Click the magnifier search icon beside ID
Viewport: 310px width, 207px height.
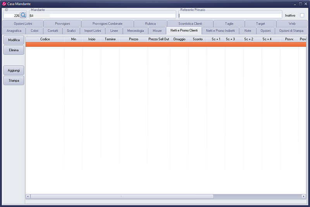[x=23, y=15]
